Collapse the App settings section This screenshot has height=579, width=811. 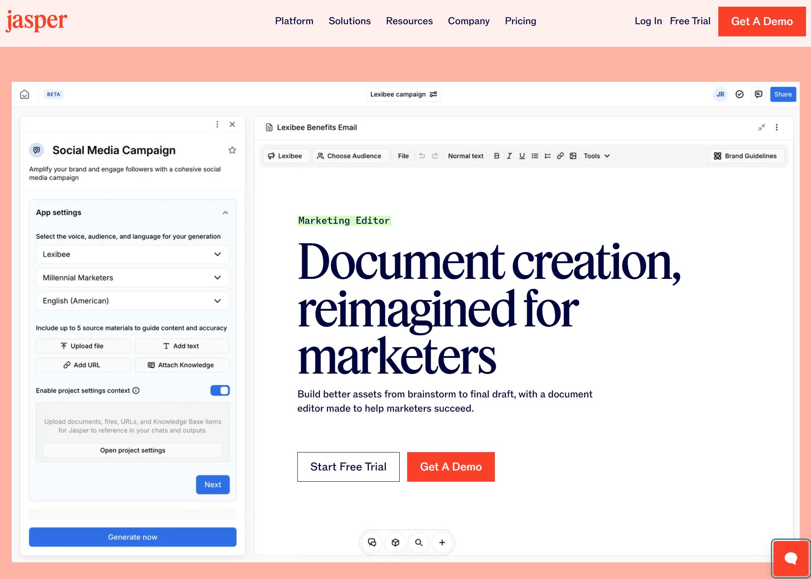(225, 212)
